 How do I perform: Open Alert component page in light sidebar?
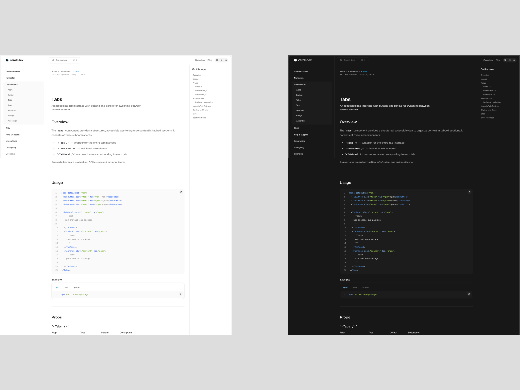[x=10, y=90]
